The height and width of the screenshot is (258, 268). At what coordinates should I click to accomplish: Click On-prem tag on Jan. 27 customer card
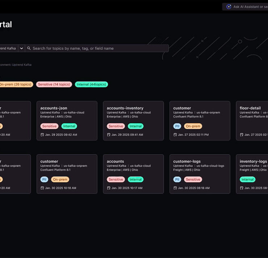click(x=193, y=126)
